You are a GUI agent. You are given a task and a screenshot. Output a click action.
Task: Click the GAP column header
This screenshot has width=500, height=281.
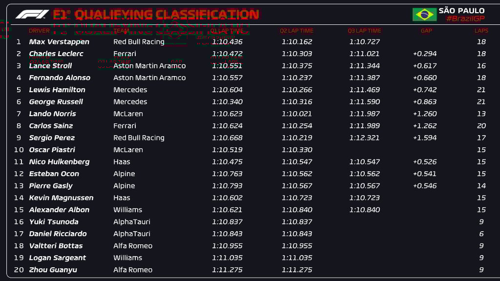[426, 31]
